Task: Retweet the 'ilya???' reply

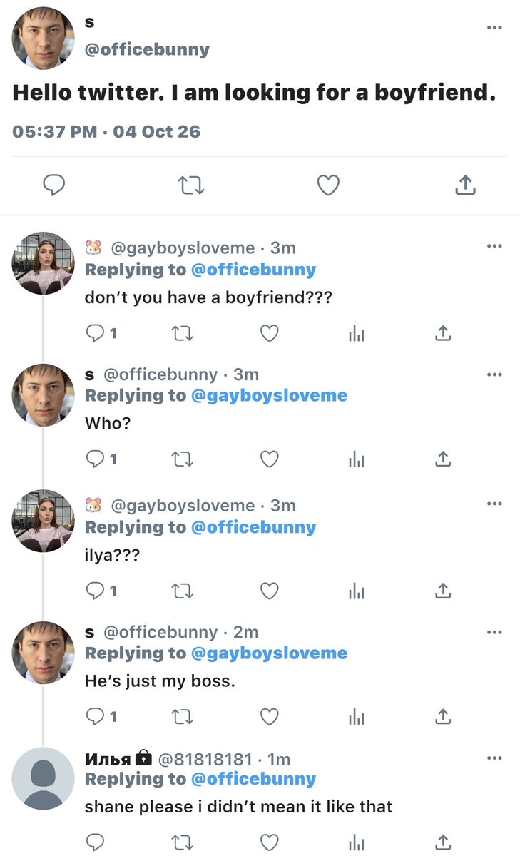Action: click(183, 591)
